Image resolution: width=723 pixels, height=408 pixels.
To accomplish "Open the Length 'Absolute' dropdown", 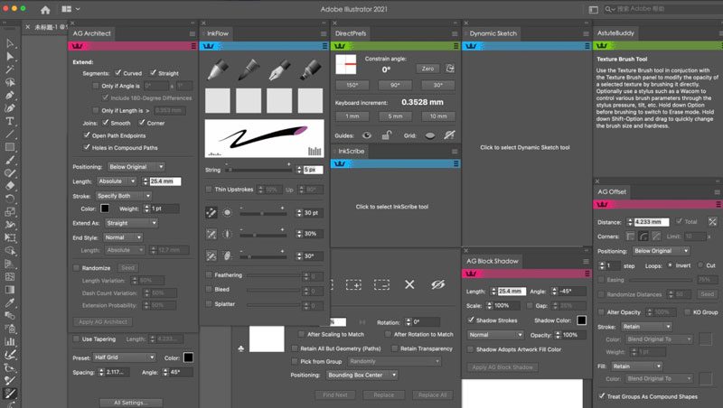I will [x=117, y=181].
